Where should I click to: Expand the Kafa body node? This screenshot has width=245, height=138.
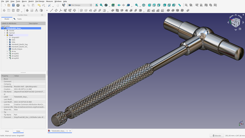7,40
